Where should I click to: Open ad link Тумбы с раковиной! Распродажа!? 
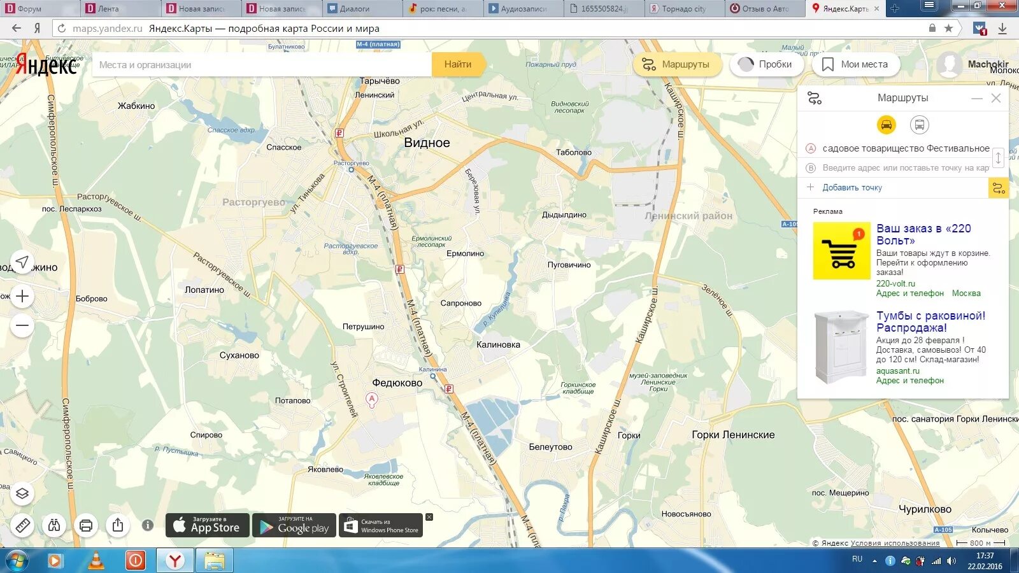point(930,322)
